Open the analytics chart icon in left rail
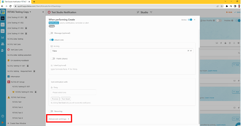The height and width of the screenshot is (126, 241). point(2,37)
